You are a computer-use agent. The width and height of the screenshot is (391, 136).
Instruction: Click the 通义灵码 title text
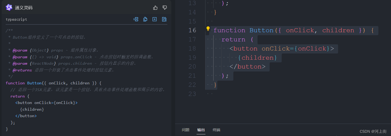24,8
